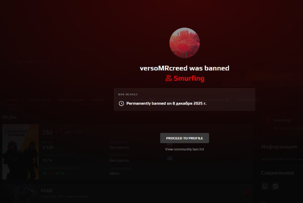
Task: Select the Обзор tab
Action: pos(12,100)
